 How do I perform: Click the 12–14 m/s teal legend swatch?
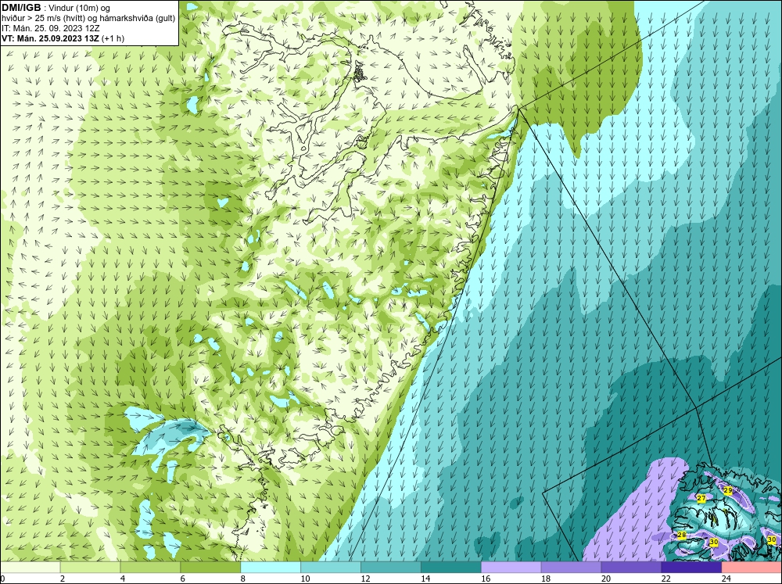pos(390,568)
